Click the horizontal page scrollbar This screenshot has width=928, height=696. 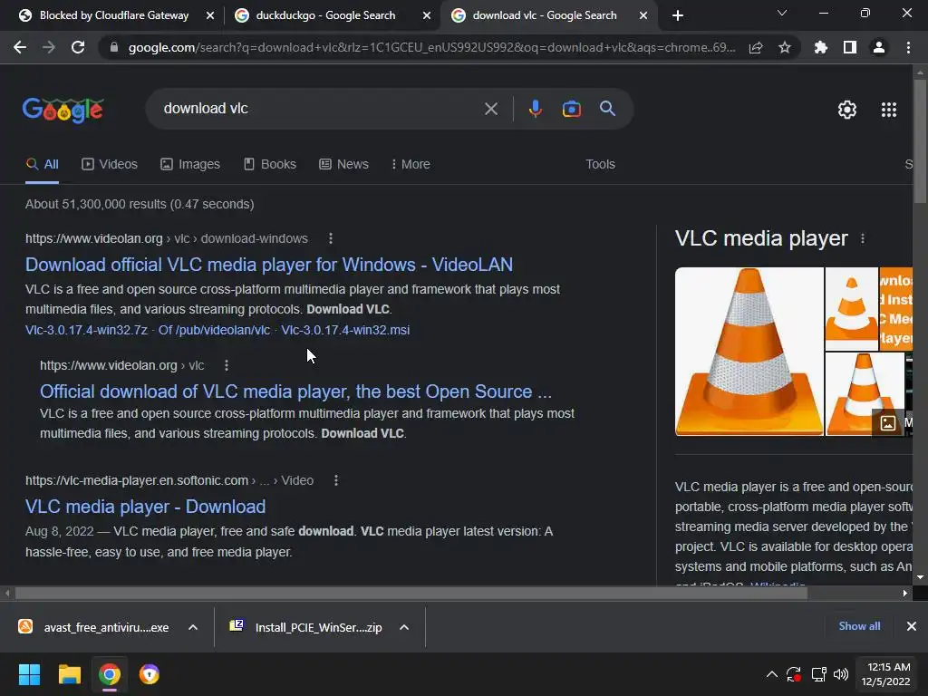411,593
